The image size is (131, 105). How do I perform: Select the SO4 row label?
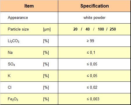pos(11,64)
